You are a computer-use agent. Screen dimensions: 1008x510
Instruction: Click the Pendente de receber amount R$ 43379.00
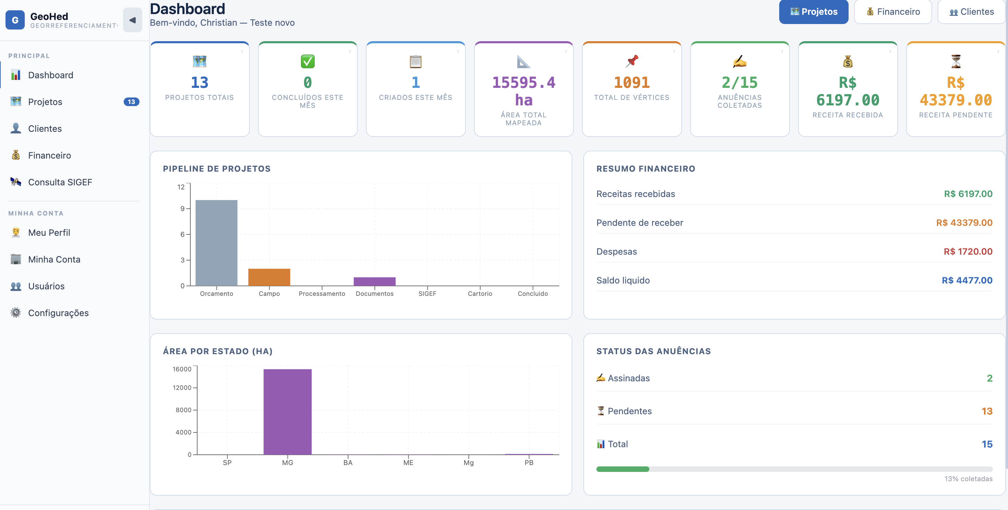964,223
